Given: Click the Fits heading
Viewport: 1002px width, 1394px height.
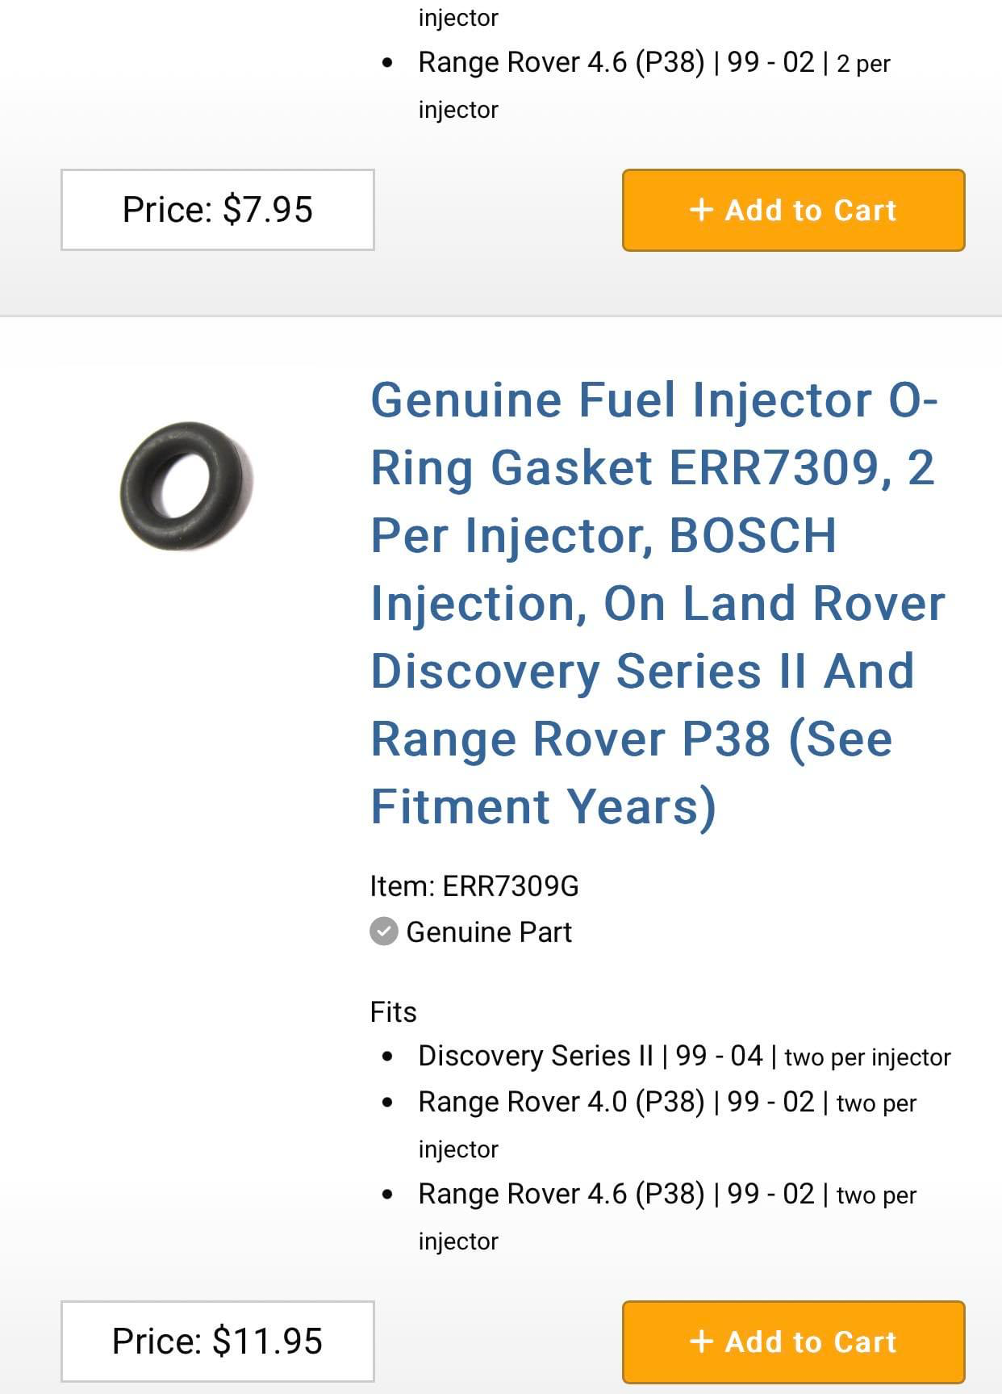Looking at the screenshot, I should (393, 1011).
